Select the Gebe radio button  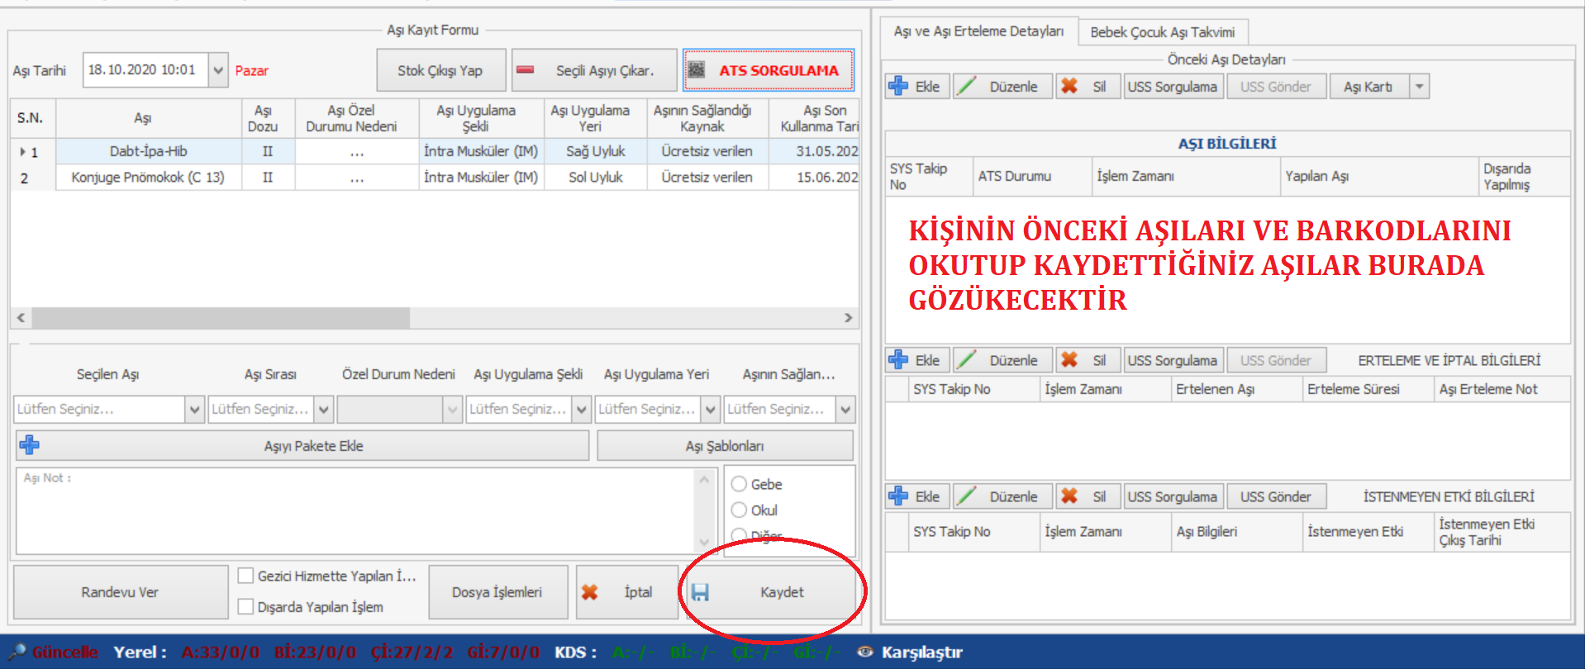pos(739,484)
